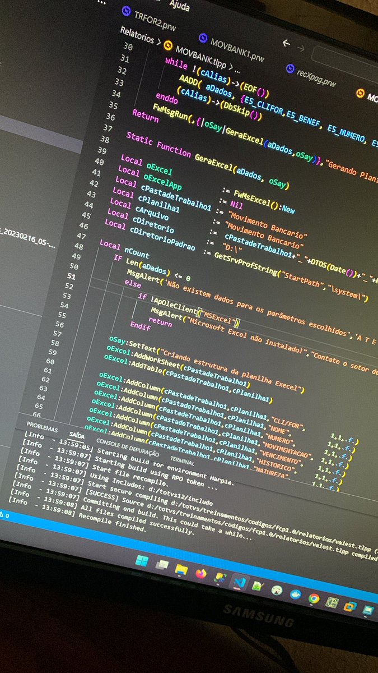Open the Docker taskbar icon
This screenshot has height=673, width=378.
click(x=295, y=594)
